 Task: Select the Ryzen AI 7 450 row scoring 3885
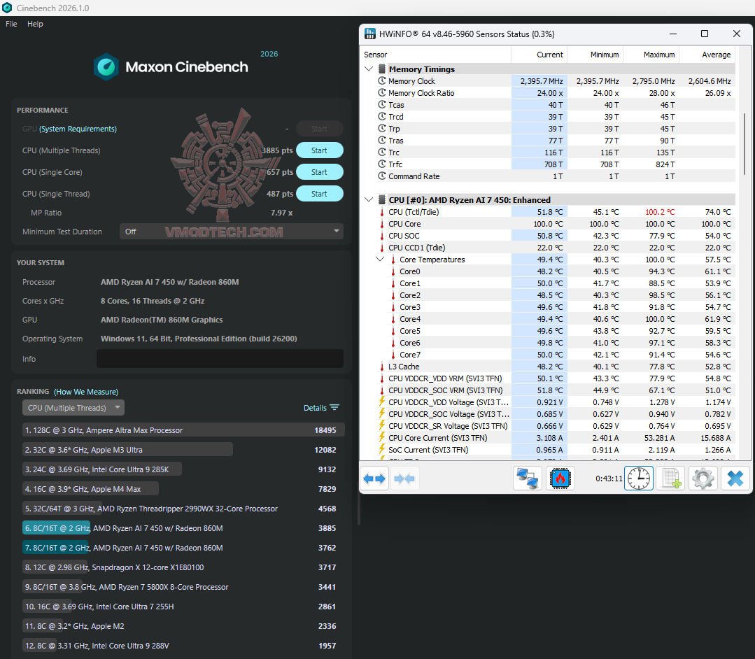[x=183, y=528]
